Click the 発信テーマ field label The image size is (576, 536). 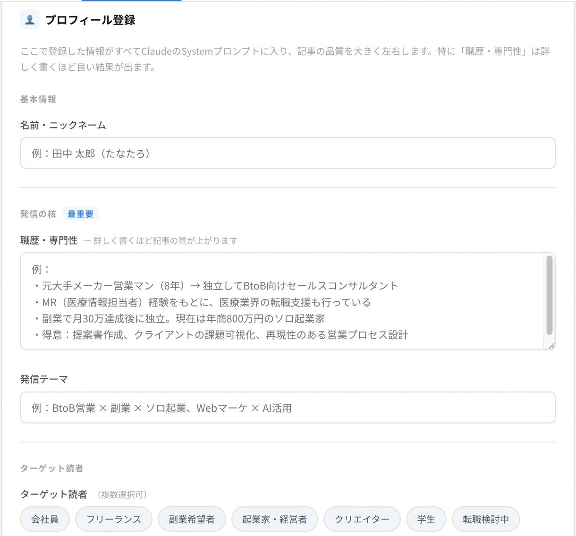tap(44, 379)
